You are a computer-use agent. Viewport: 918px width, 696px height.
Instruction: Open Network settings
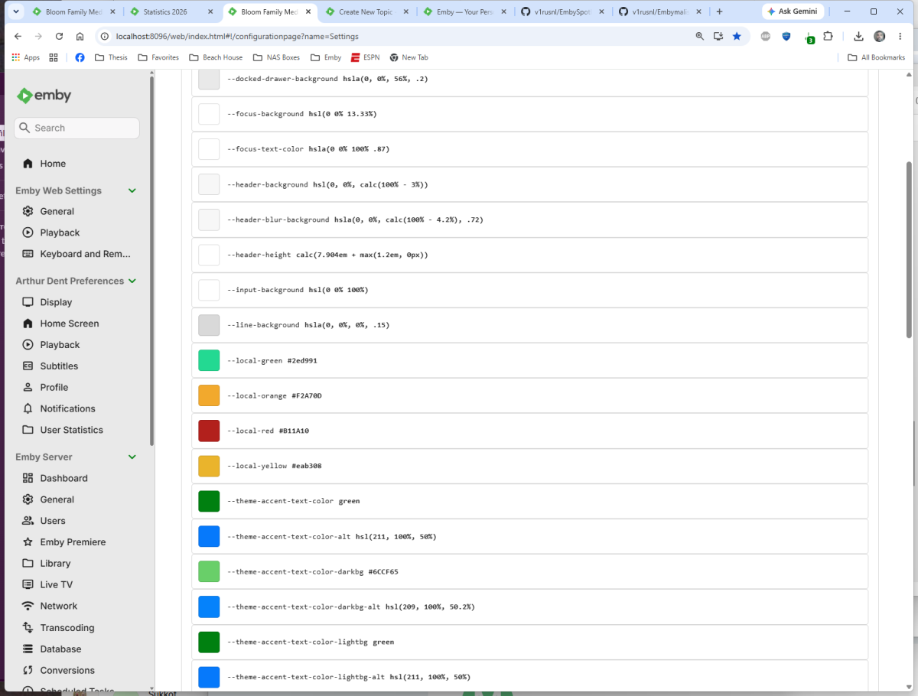pyautogui.click(x=59, y=606)
